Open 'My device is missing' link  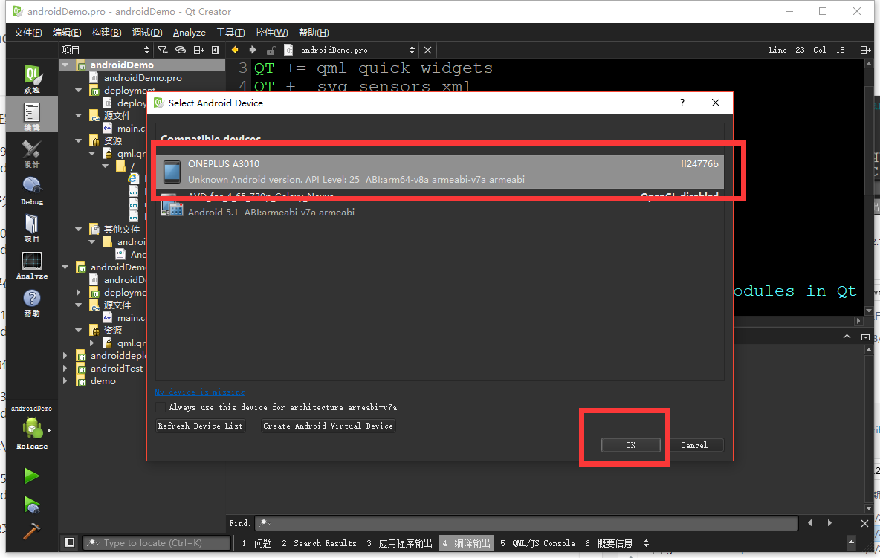pyautogui.click(x=200, y=392)
